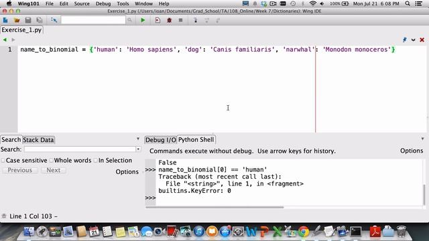The height and width of the screenshot is (241, 429).
Task: Click the Python Shell vertical scrollbar
Action: tap(424, 194)
